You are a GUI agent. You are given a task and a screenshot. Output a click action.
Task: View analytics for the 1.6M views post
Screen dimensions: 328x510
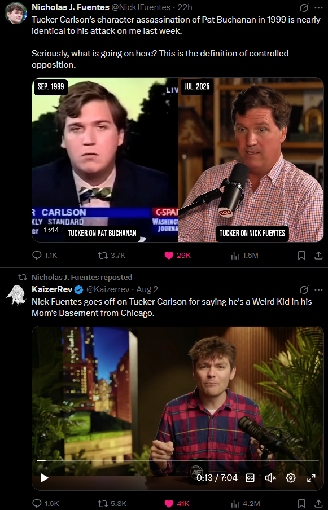[244, 256]
